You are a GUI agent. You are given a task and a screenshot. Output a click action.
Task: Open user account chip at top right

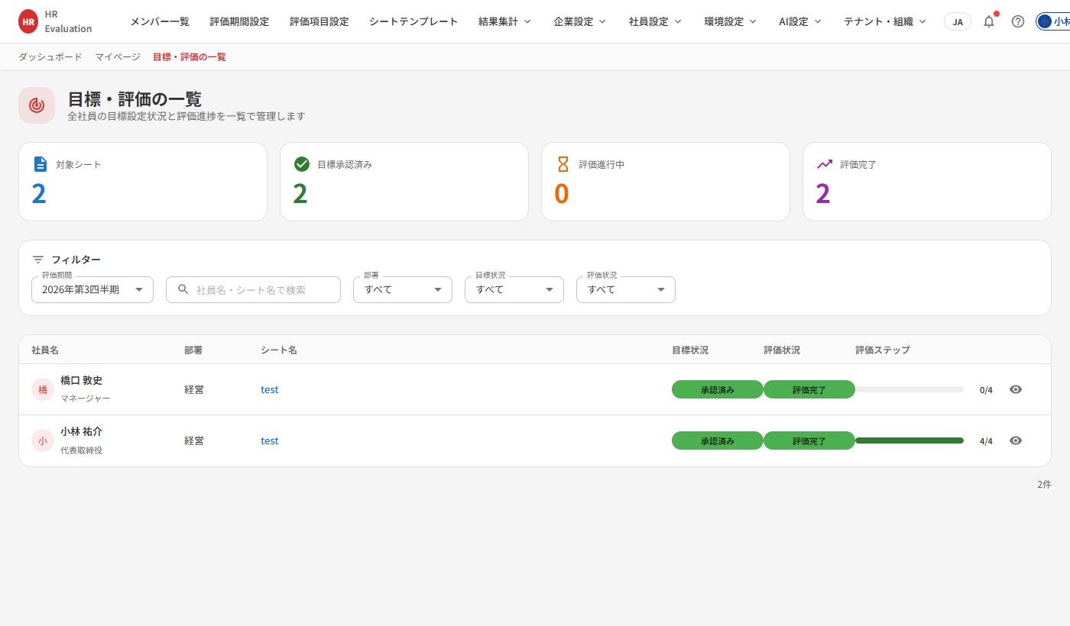click(x=1053, y=21)
